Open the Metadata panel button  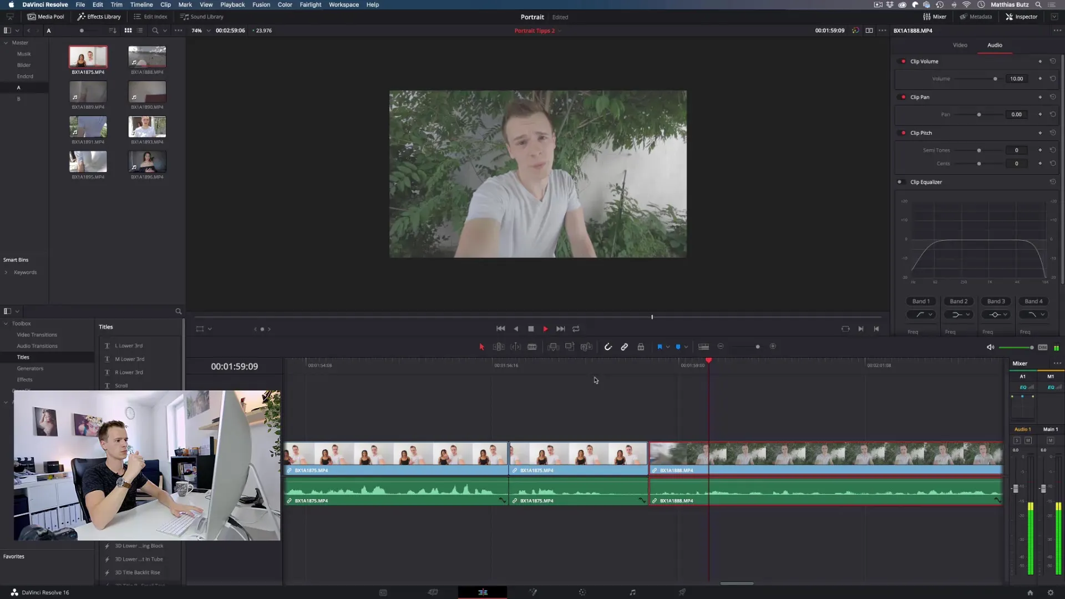coord(976,17)
